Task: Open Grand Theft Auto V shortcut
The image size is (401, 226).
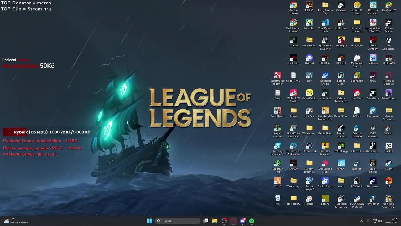Action: (294, 131)
